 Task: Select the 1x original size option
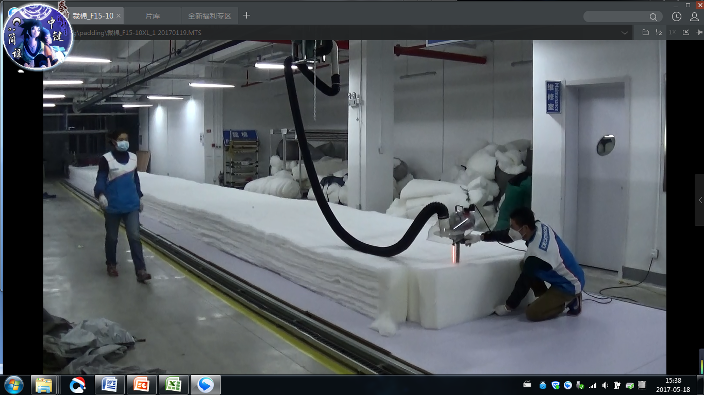pos(672,32)
